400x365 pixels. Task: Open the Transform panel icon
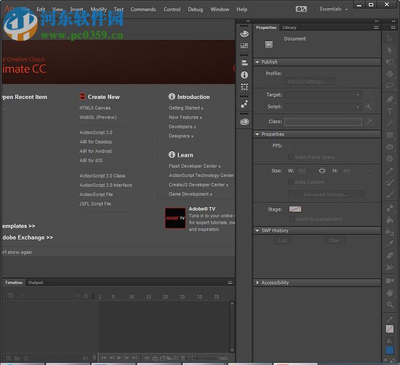click(x=244, y=87)
